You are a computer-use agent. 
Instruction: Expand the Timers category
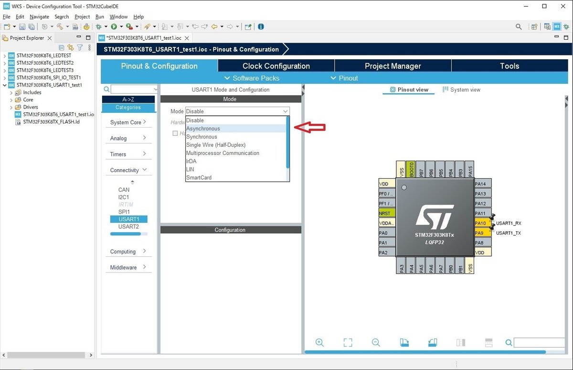[x=128, y=154]
